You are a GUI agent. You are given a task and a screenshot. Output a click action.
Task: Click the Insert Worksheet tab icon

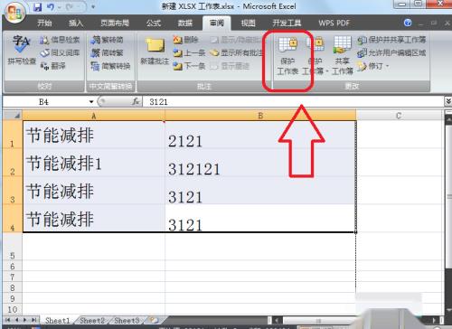[x=154, y=320]
